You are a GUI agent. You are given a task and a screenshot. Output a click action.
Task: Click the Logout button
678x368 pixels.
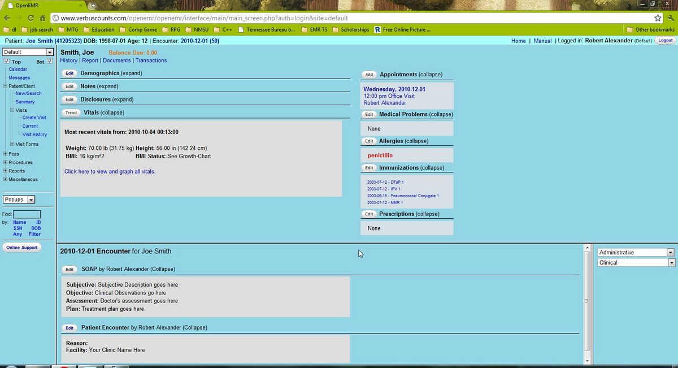click(x=665, y=40)
